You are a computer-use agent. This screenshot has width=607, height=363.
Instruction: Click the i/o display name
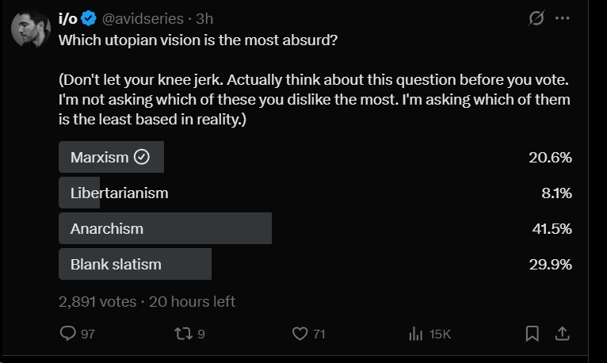69,18
